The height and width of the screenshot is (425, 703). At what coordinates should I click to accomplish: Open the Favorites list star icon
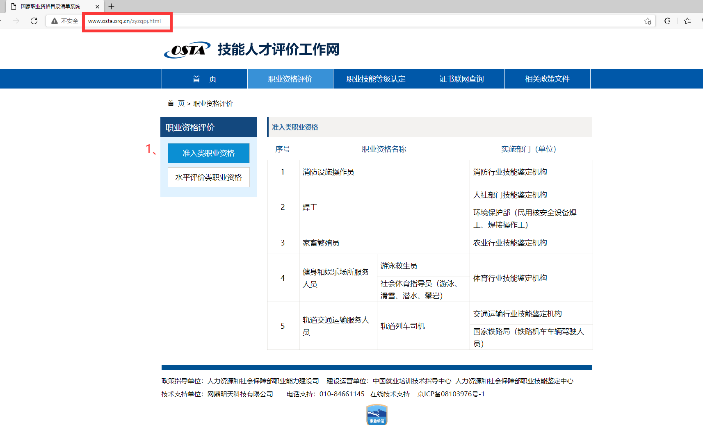coord(687,21)
